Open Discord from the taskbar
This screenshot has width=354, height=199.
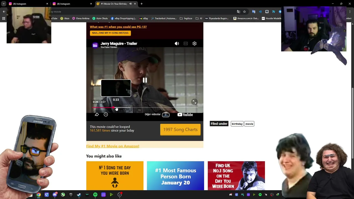(55, 195)
